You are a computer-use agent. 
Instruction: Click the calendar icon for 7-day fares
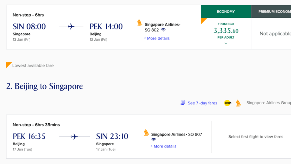click(183, 103)
